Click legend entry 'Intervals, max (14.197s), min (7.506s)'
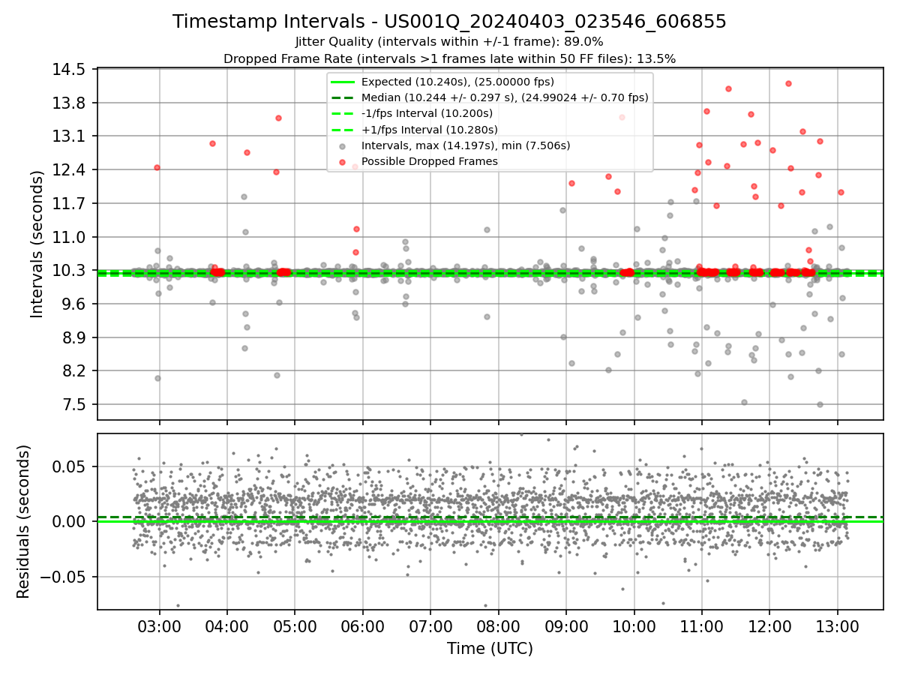The width and height of the screenshot is (900, 675). click(466, 145)
